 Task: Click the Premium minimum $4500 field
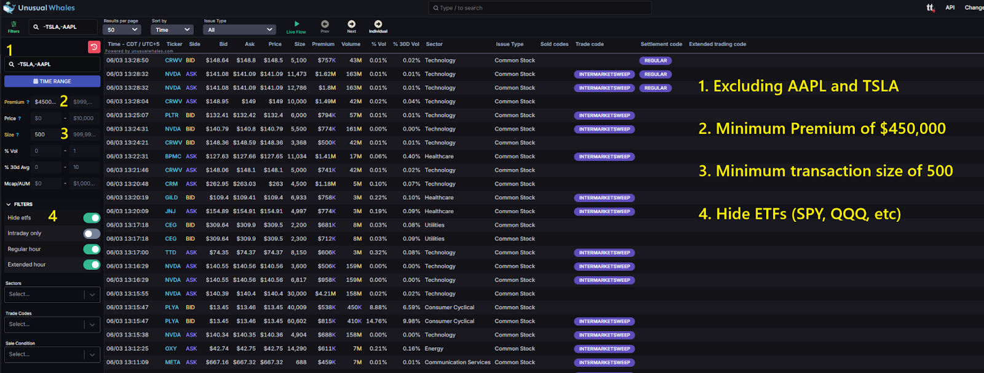point(46,102)
